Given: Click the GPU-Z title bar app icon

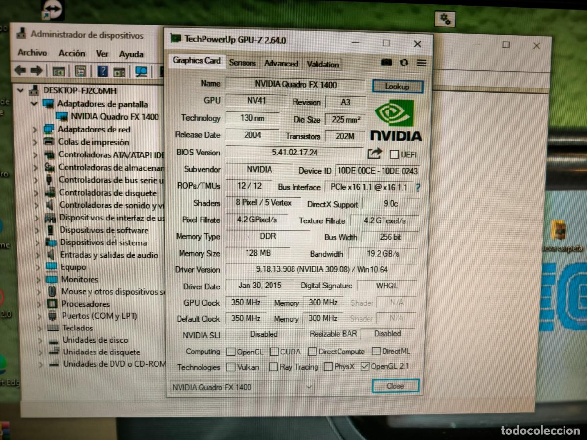Looking at the screenshot, I should coord(175,39).
